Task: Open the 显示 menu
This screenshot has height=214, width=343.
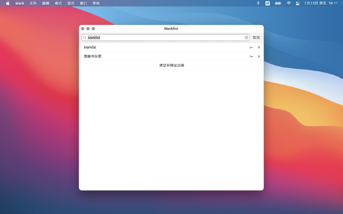Action: tap(71, 3)
